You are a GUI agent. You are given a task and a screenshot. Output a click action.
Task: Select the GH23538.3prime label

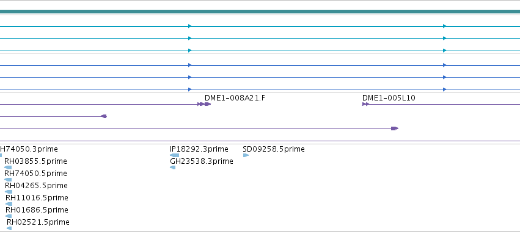tap(202, 161)
